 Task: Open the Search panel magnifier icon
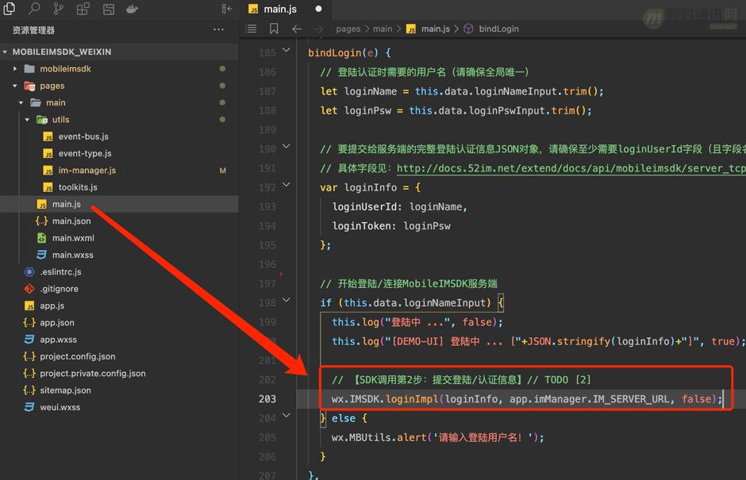coord(34,10)
